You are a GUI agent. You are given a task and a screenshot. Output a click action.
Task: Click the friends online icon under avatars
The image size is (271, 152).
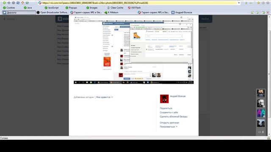tap(261, 132)
